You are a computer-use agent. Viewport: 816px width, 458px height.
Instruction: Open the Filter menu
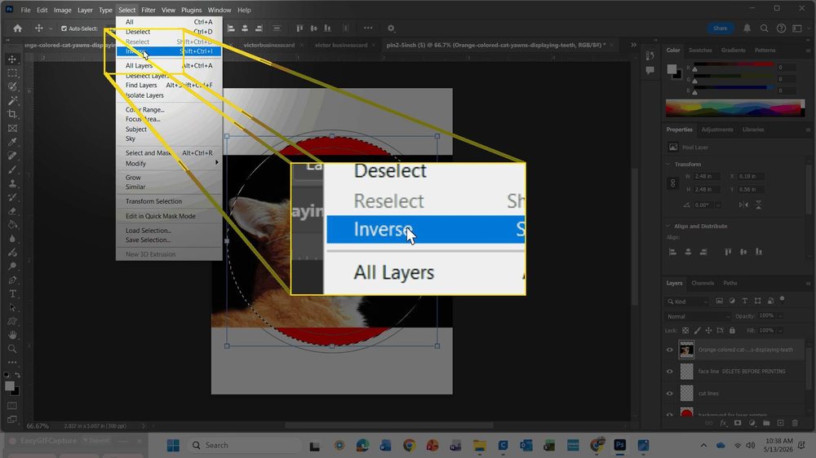coord(149,10)
